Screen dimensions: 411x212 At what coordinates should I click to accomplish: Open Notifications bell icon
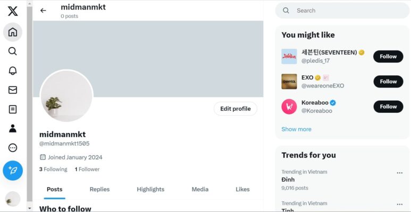(13, 70)
